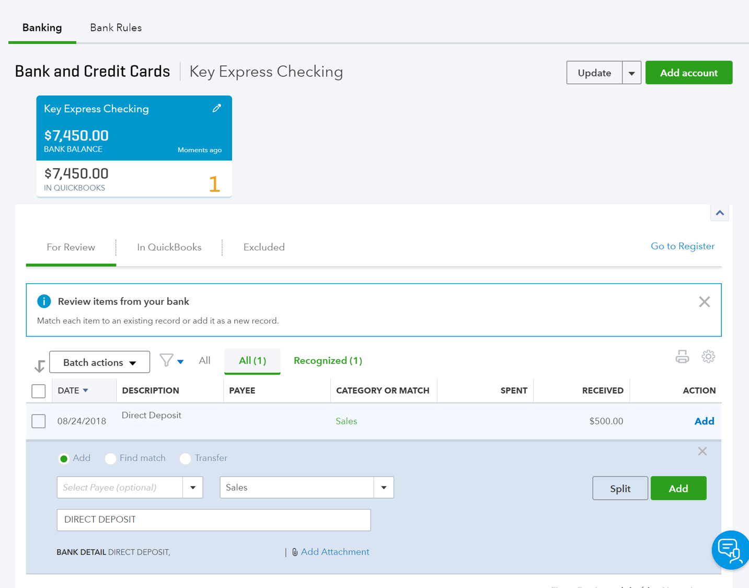Click the info icon in banner

44,301
